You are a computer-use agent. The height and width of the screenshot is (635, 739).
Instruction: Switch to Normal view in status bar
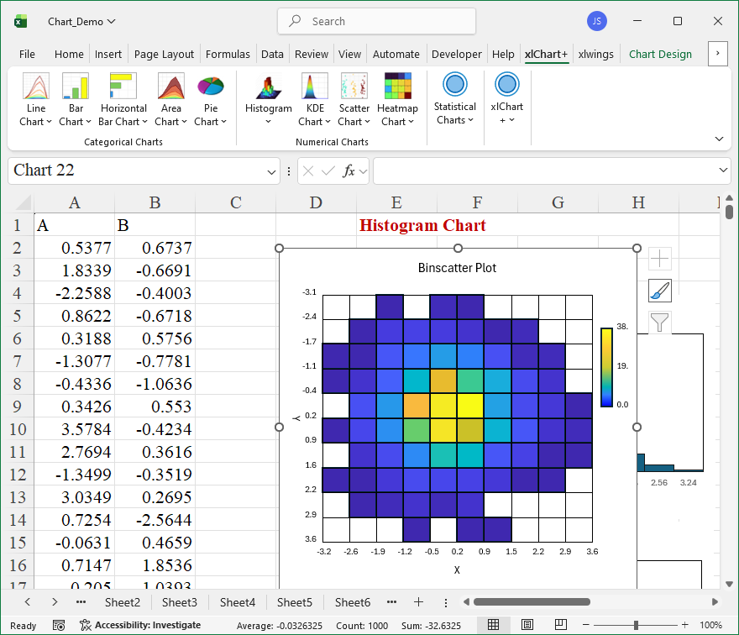[x=494, y=625]
